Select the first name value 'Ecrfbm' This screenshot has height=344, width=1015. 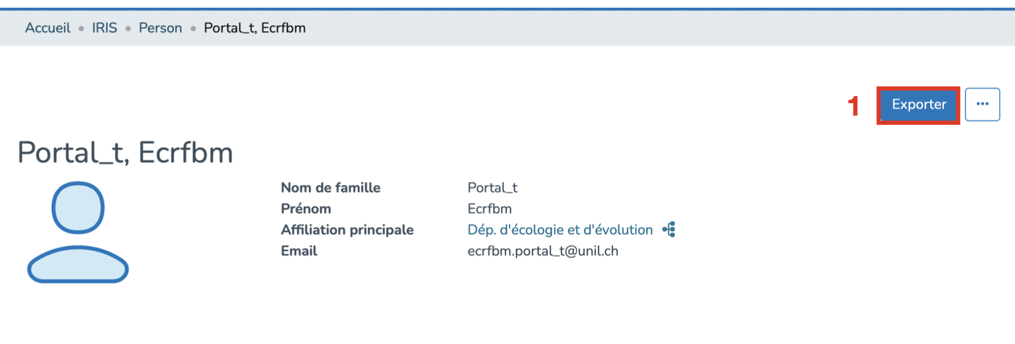coord(489,209)
